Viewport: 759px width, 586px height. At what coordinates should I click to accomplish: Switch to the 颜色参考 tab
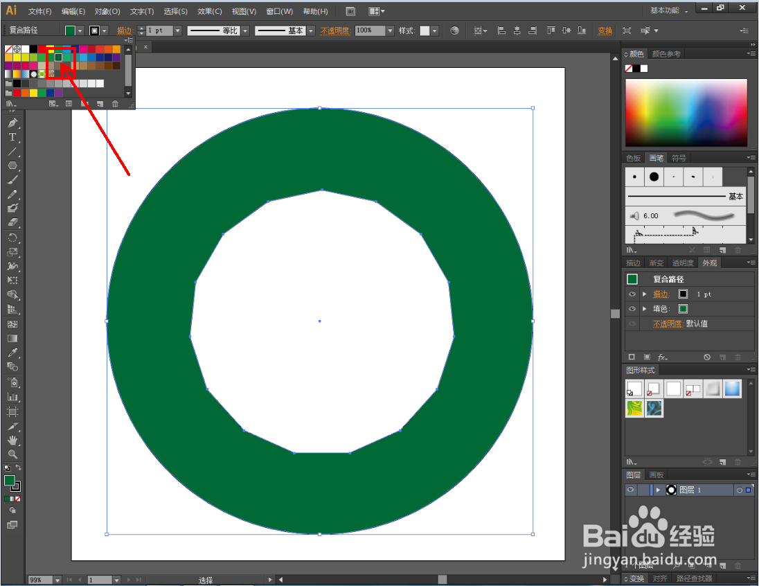[666, 54]
